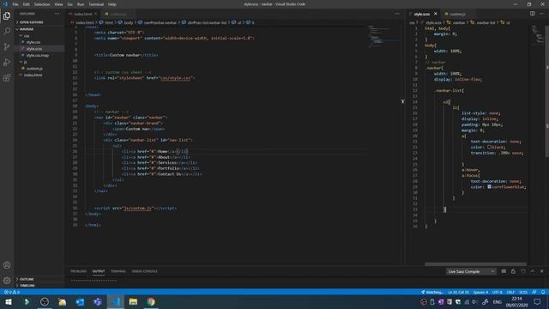Clear the output panel
The height and width of the screenshot is (309, 549).
[504, 271]
